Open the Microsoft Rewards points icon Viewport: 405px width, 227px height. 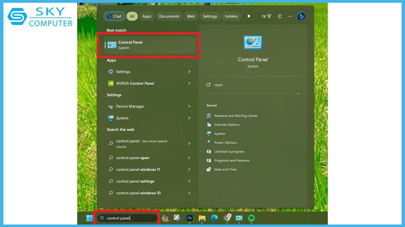pyautogui.click(x=267, y=16)
